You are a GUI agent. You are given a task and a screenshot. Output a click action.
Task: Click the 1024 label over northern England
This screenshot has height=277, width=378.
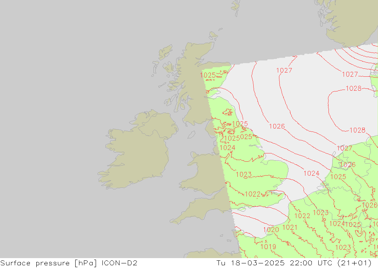click(227, 147)
